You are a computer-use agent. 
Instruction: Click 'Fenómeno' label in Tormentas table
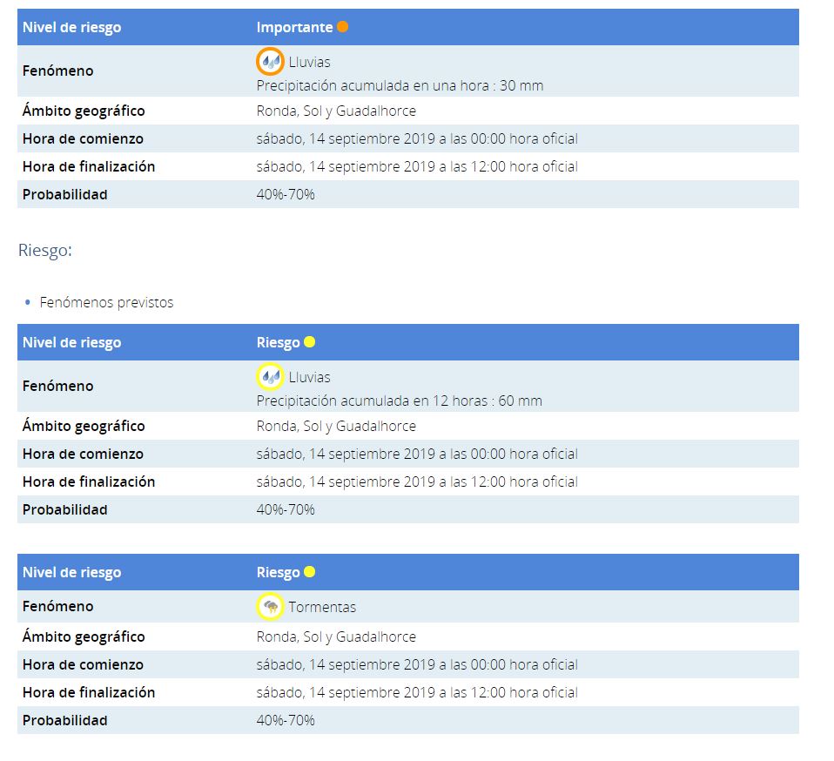tap(58, 606)
